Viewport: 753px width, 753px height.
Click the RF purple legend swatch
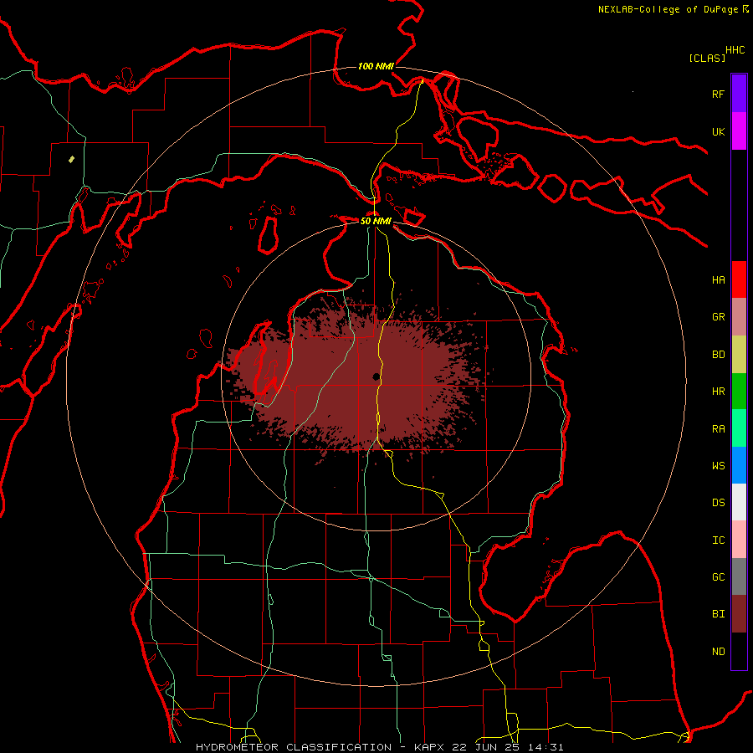[x=739, y=94]
